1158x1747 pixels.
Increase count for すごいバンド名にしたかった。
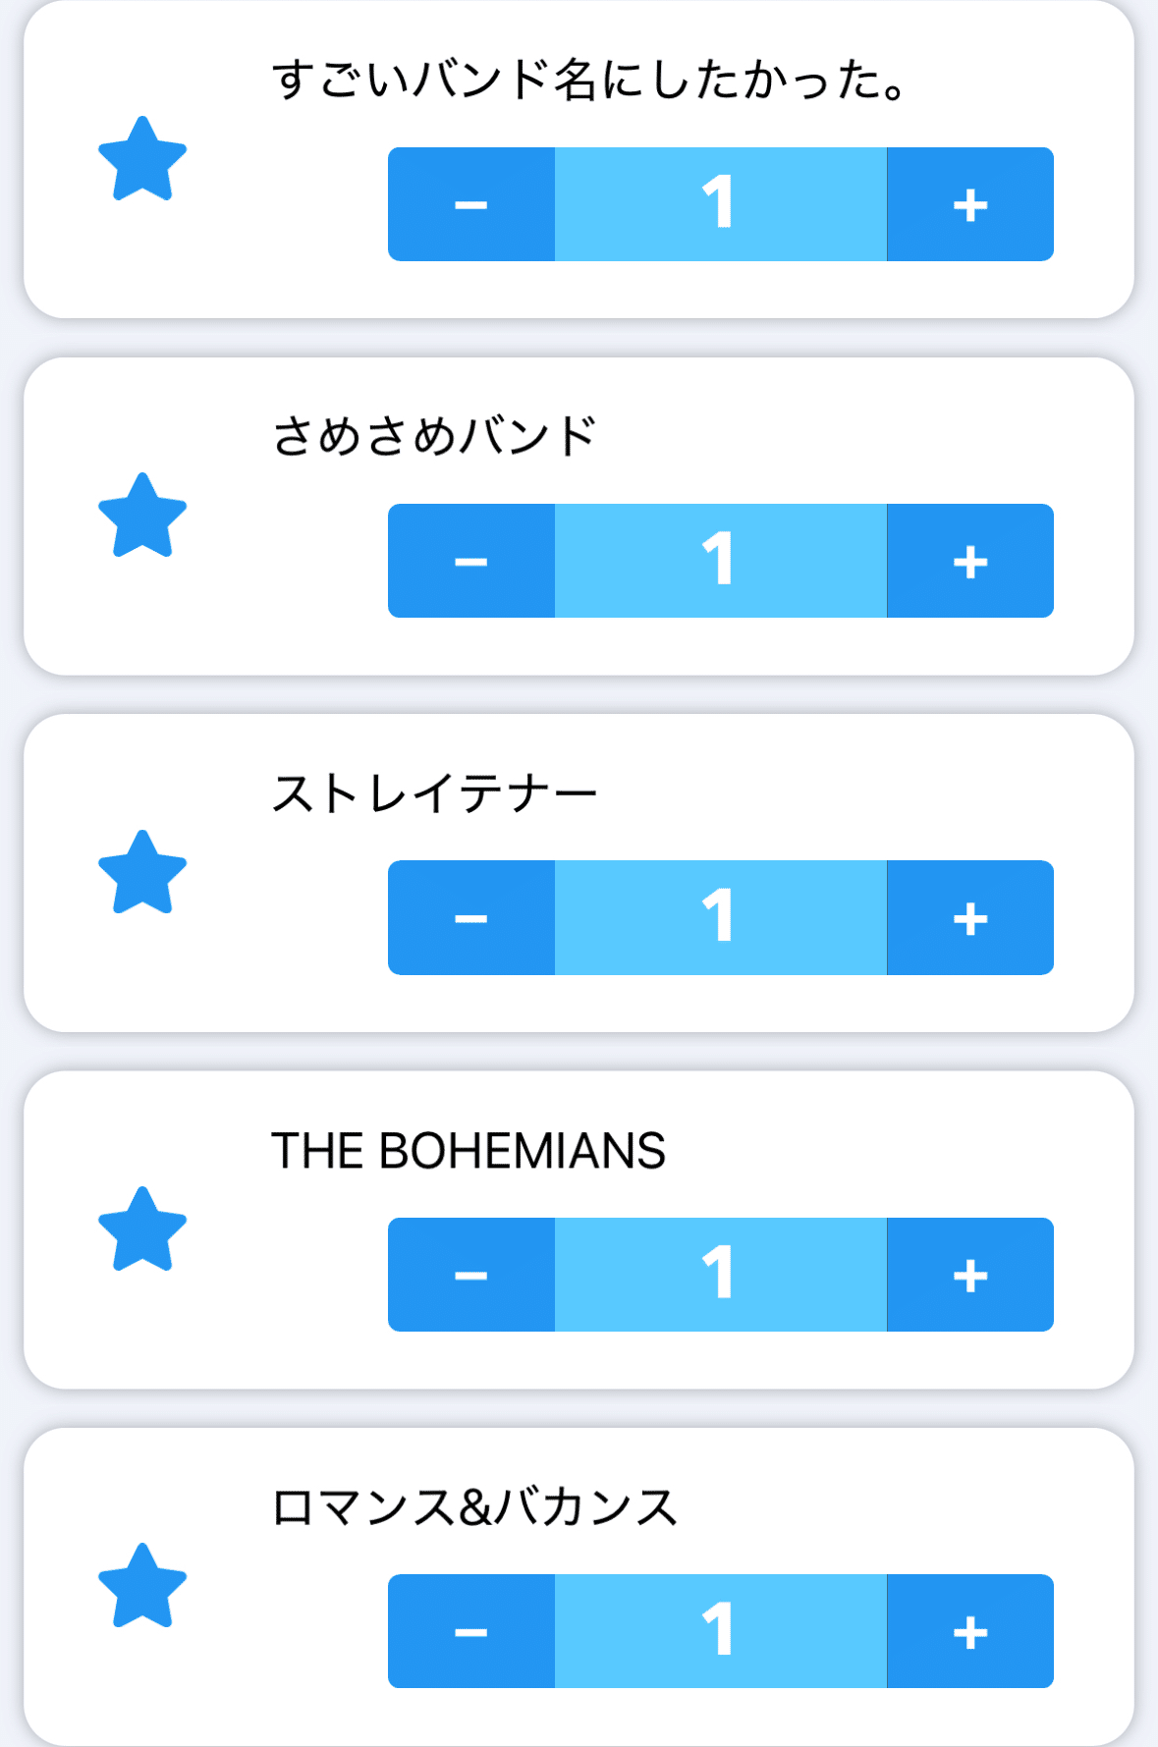970,204
